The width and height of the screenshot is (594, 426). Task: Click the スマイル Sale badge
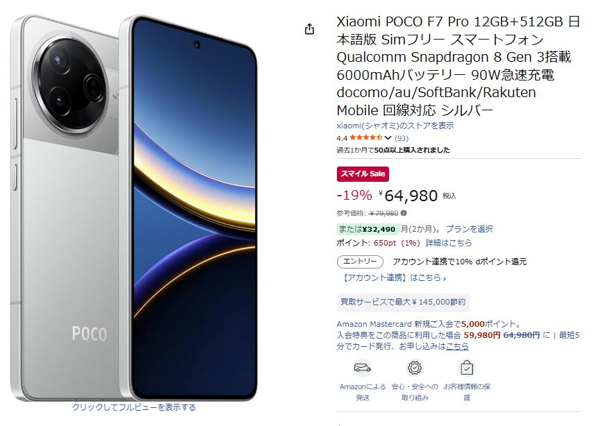pos(363,173)
